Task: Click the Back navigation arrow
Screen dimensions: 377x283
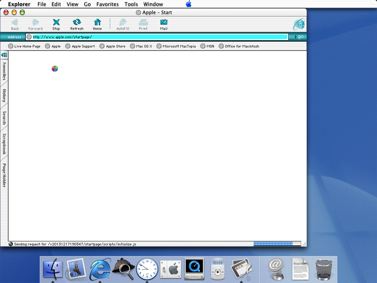Action: pos(15,24)
